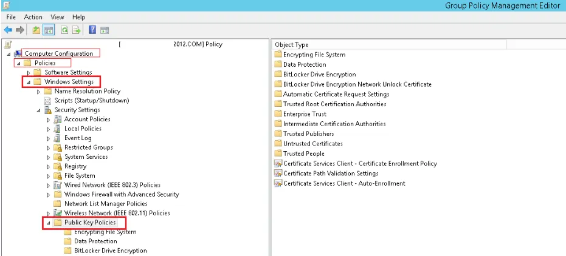This screenshot has width=566, height=256.
Task: Select Public Key Policies in the tree
Action: (90, 222)
